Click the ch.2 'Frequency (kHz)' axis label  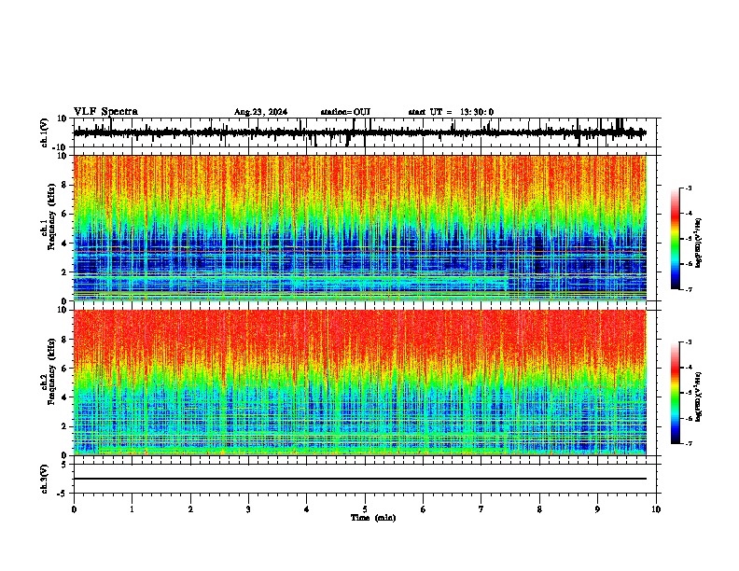tap(51, 371)
